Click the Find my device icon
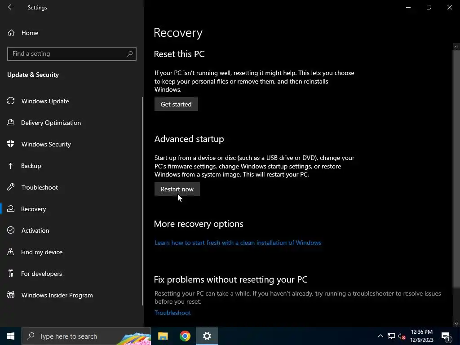The height and width of the screenshot is (345, 460). pyautogui.click(x=11, y=252)
